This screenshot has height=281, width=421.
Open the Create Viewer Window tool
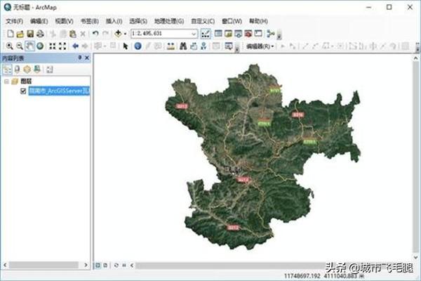[x=229, y=46]
